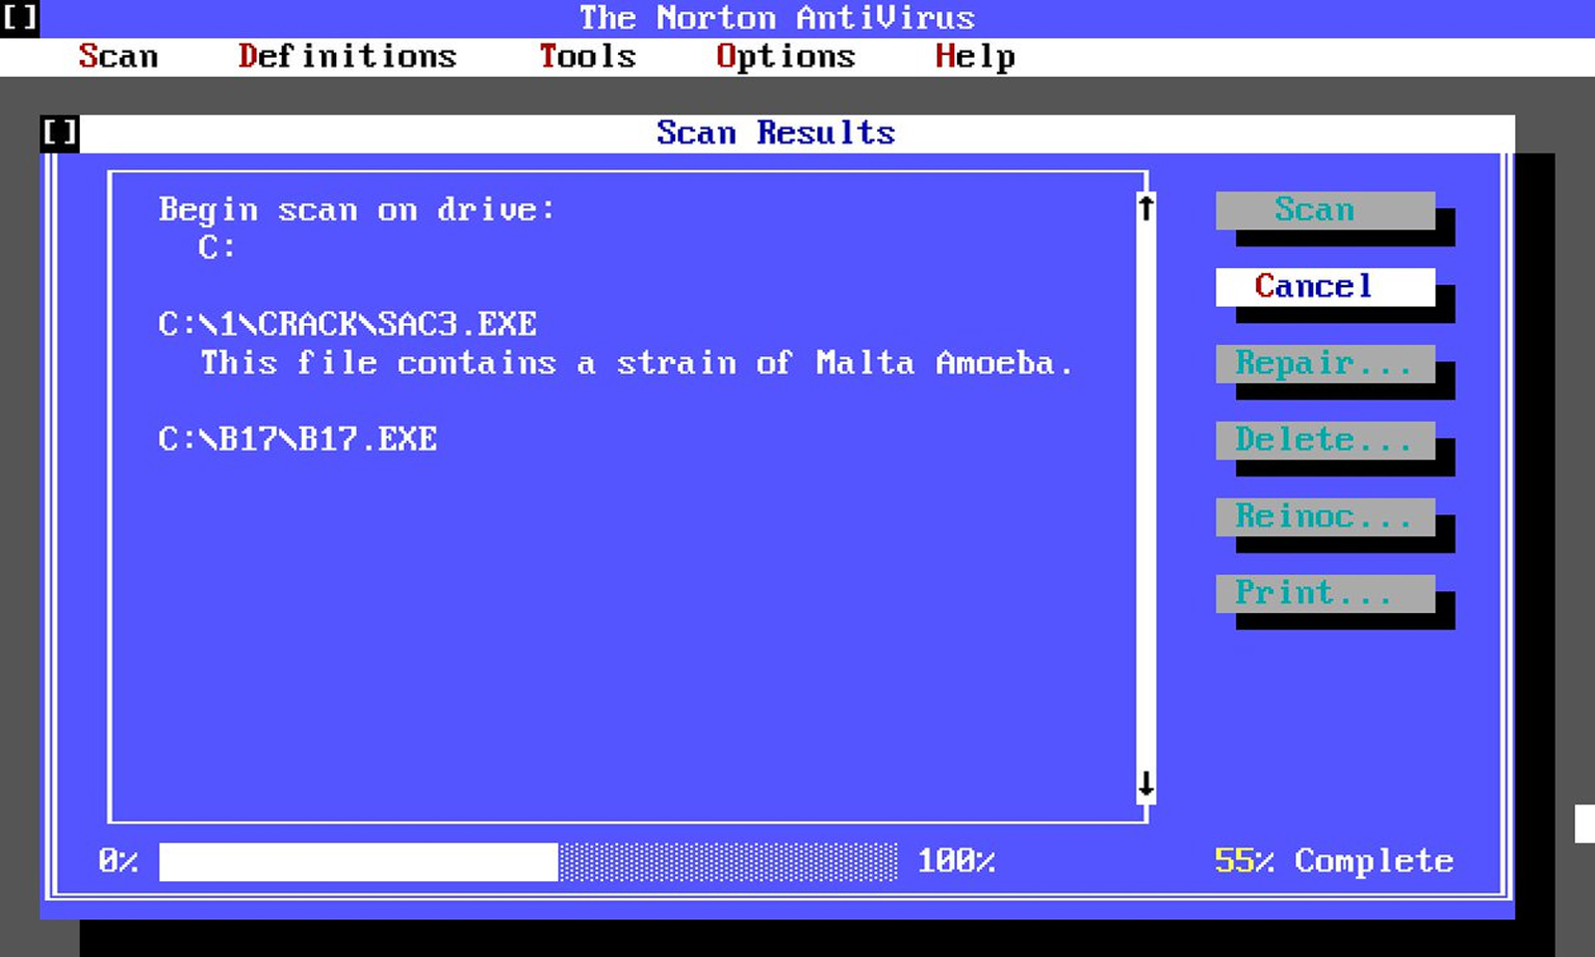
Task: Close the Scan Results dialog via its corner box
Action: pyautogui.click(x=59, y=133)
